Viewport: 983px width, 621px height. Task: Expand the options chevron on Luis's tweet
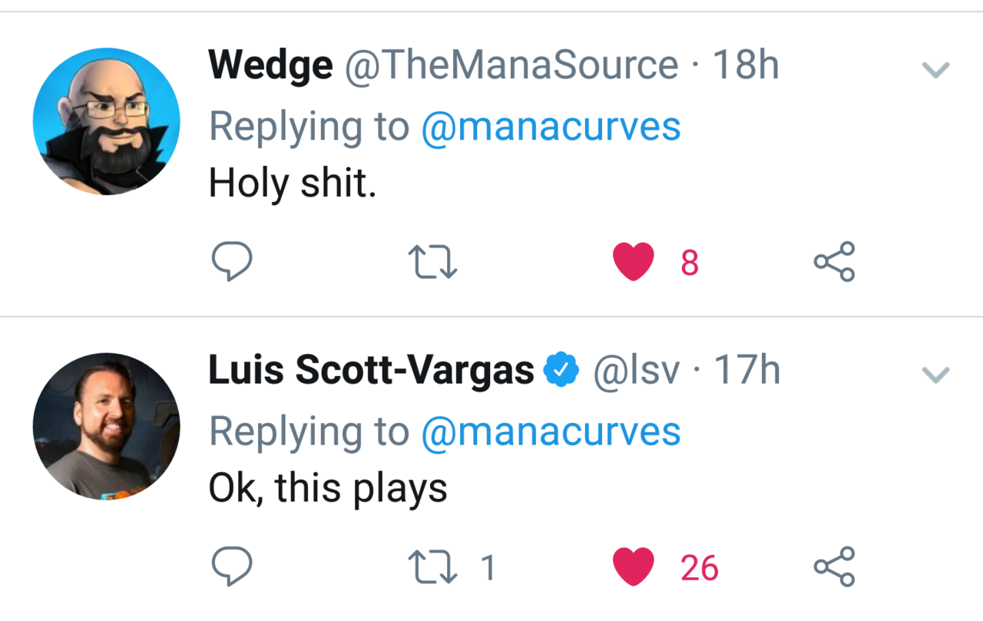[935, 375]
